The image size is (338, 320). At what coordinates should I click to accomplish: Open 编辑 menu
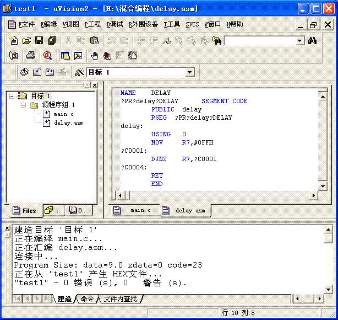coord(48,24)
